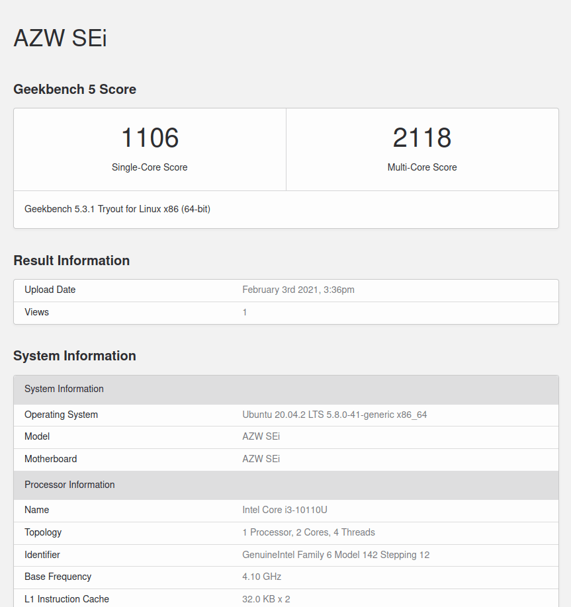Select the date February 3rd 2021, 3:36pm
The height and width of the screenshot is (607, 571).
(x=298, y=290)
